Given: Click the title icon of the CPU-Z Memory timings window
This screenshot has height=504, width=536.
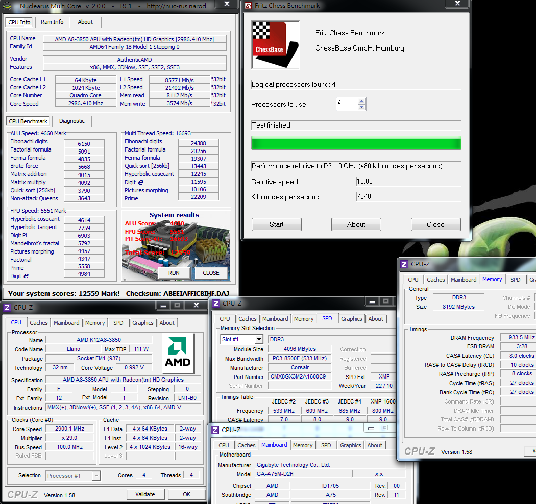Looking at the screenshot, I should 404,264.
